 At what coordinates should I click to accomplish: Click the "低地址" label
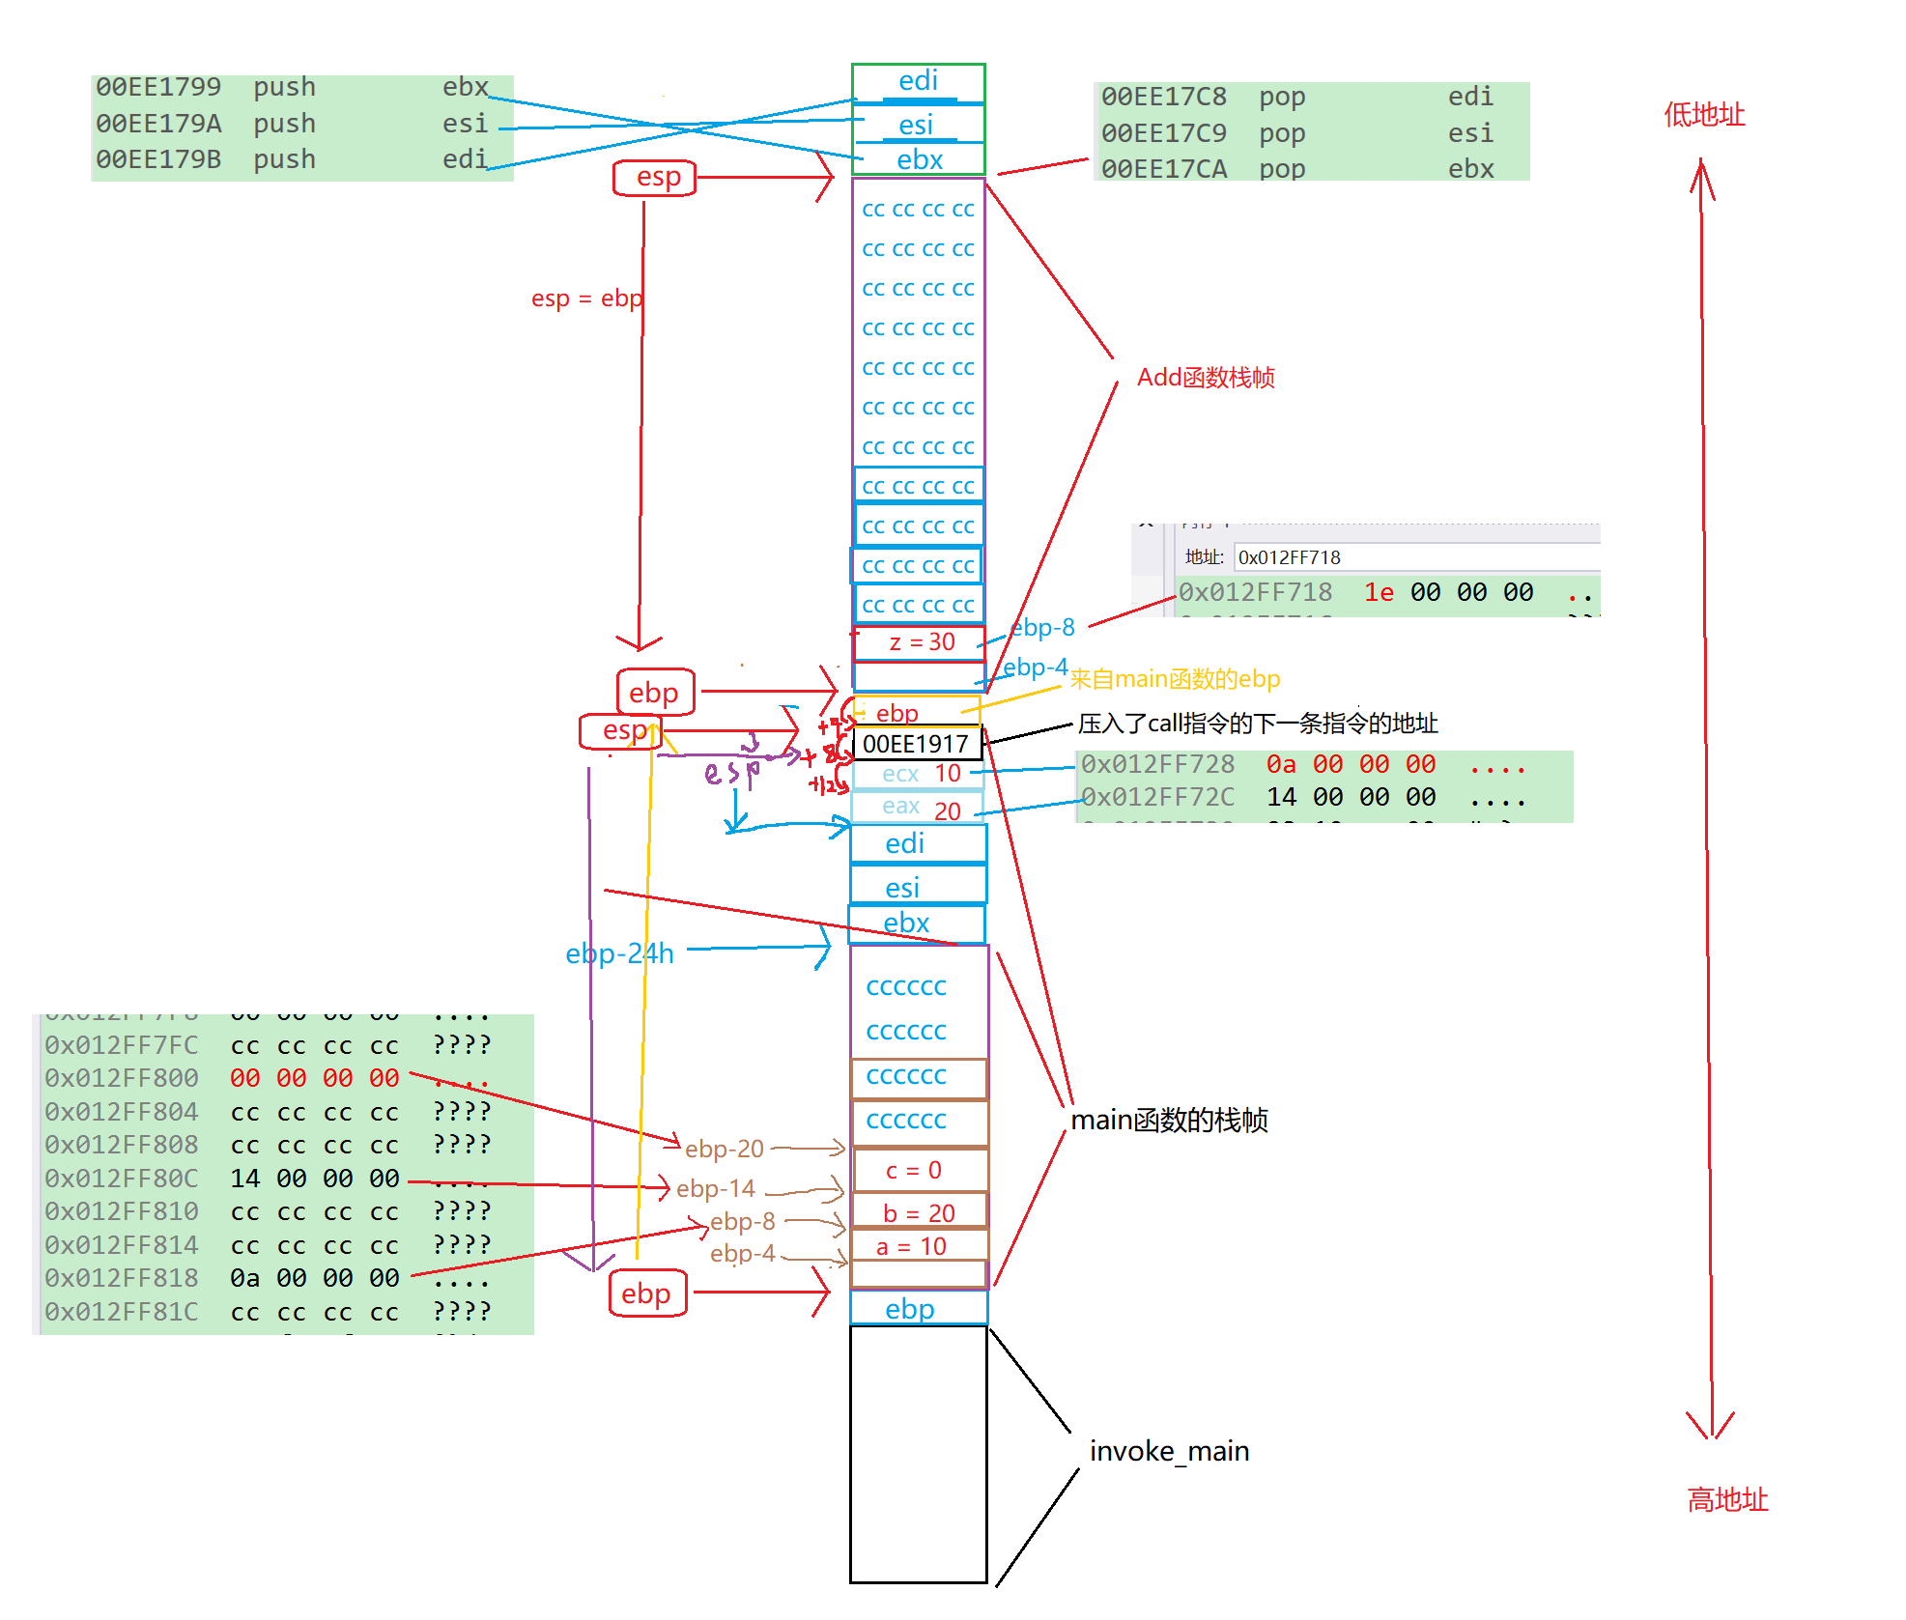point(1704,114)
